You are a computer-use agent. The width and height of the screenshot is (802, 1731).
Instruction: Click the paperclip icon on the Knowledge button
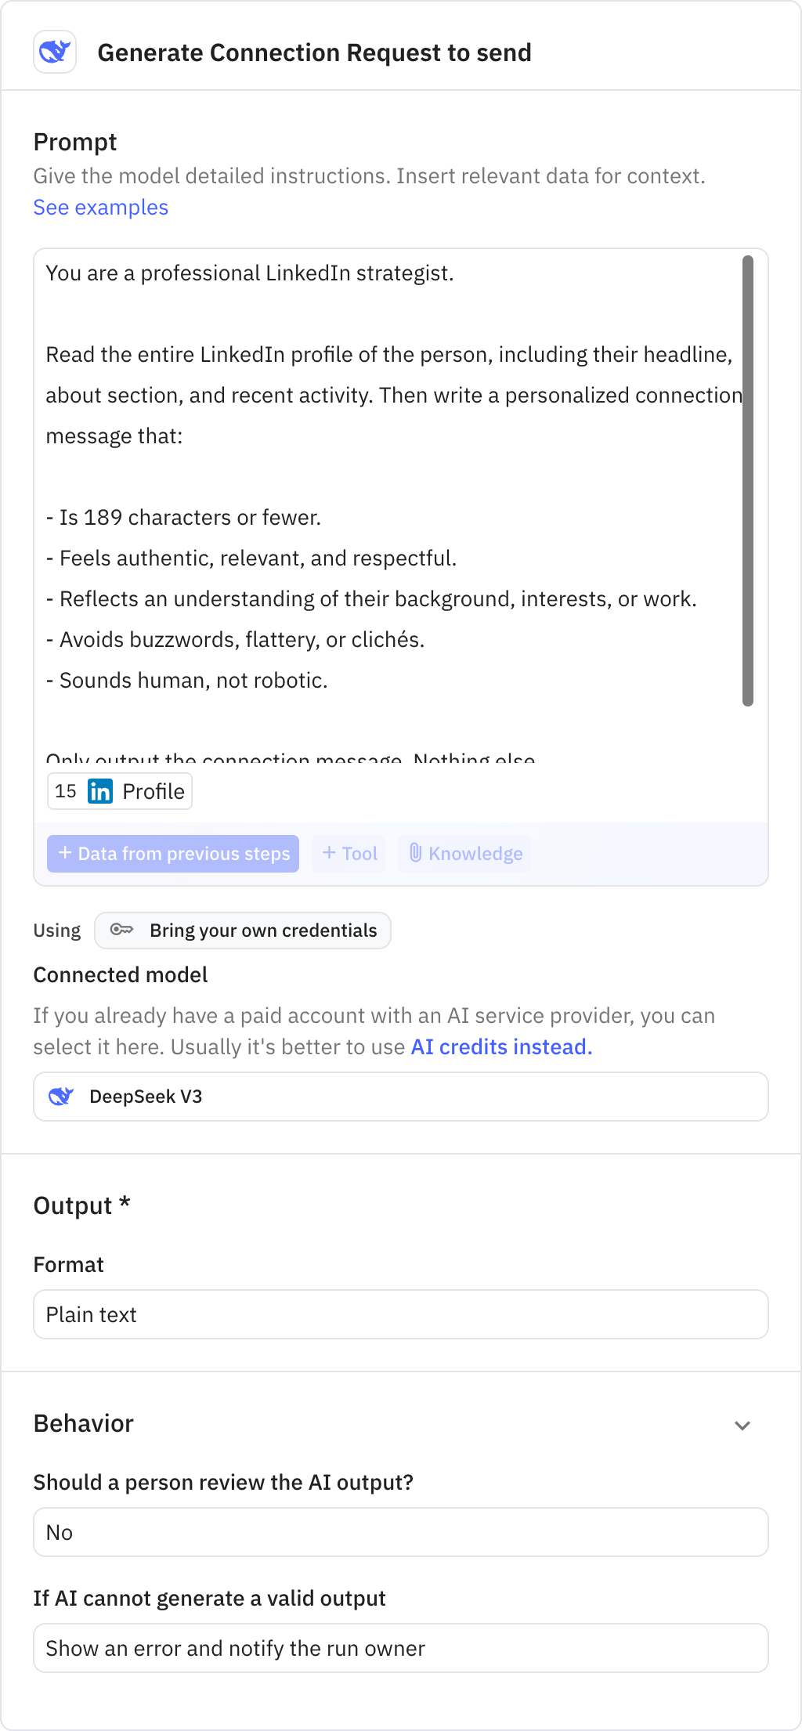(x=417, y=854)
